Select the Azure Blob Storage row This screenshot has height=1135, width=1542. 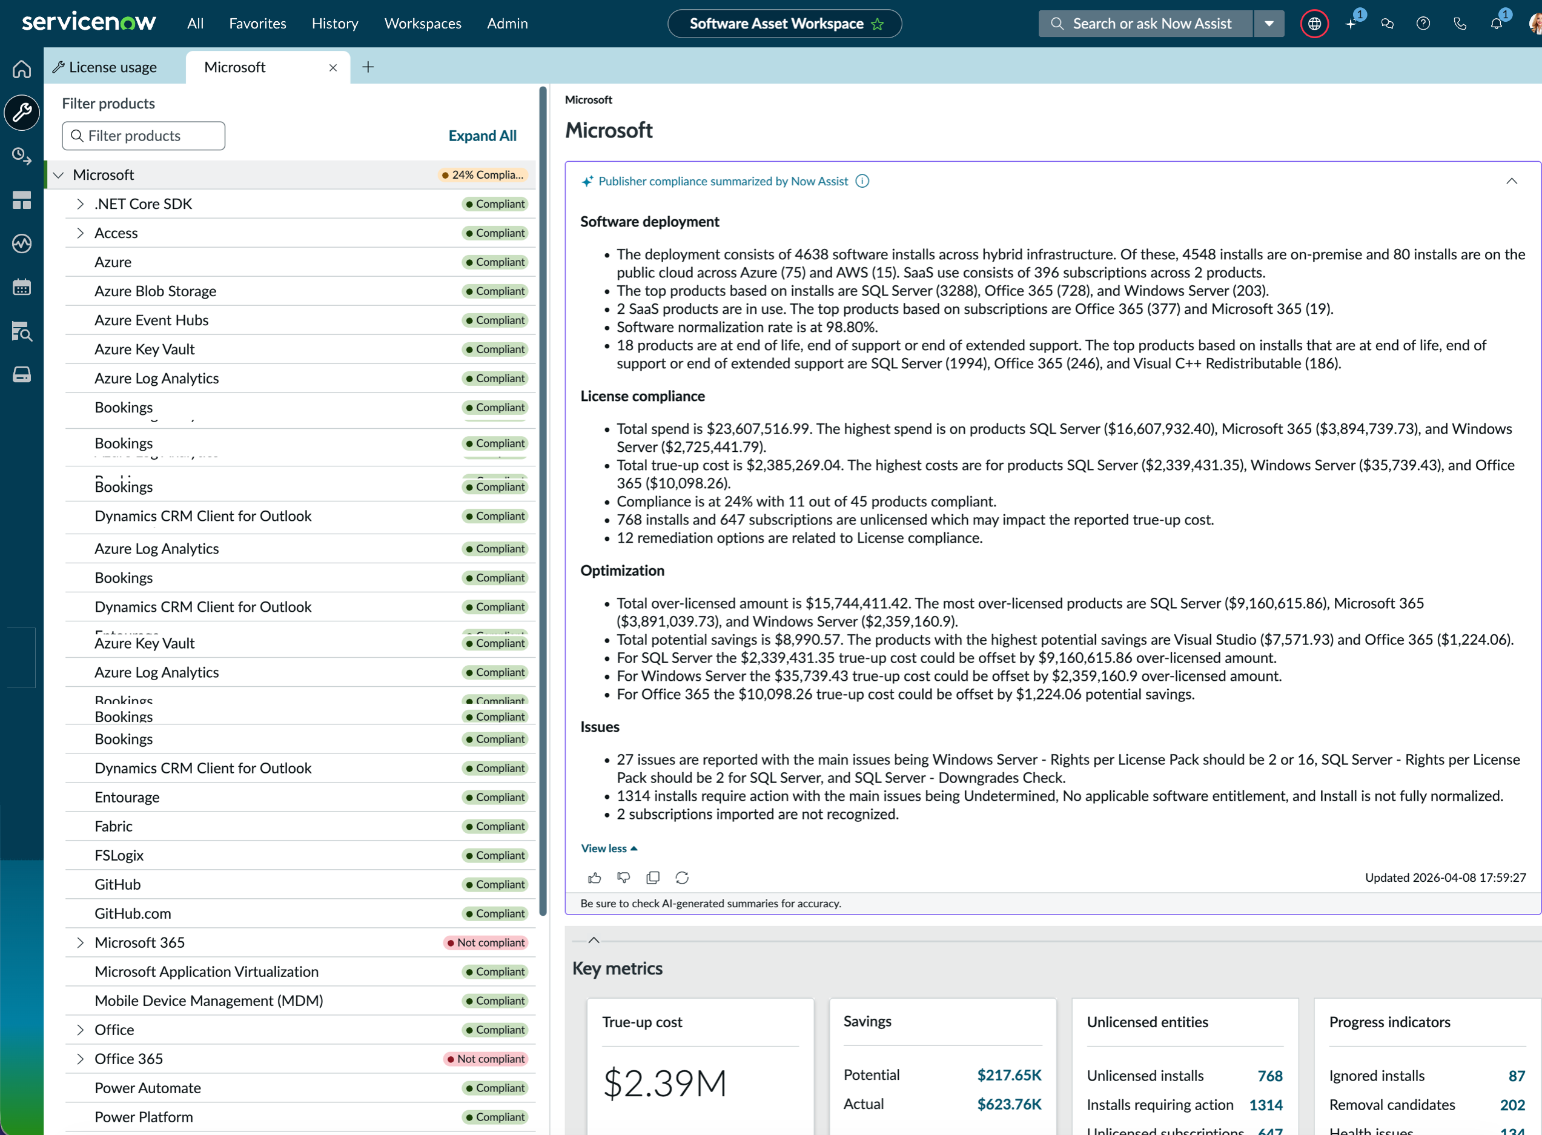coord(300,291)
